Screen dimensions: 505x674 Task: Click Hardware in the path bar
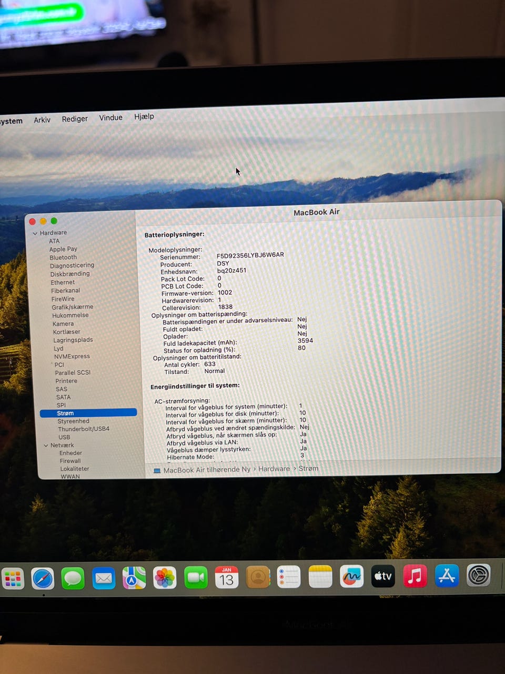[274, 469]
